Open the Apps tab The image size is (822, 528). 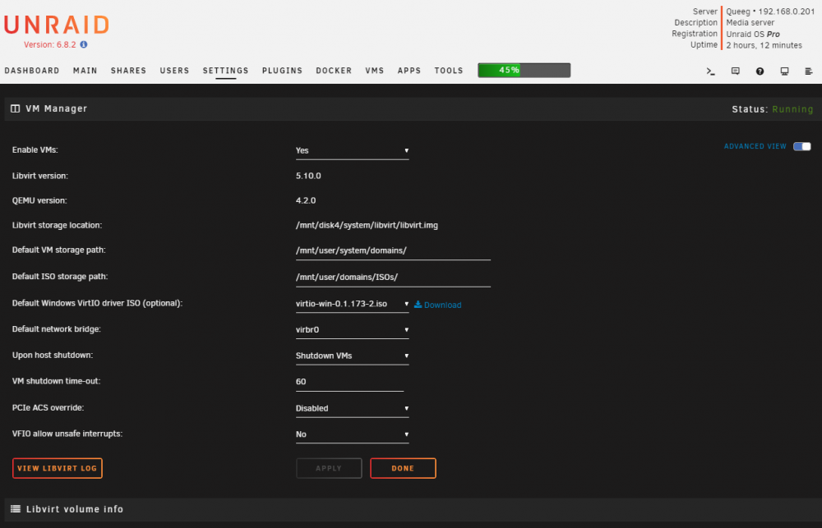409,71
